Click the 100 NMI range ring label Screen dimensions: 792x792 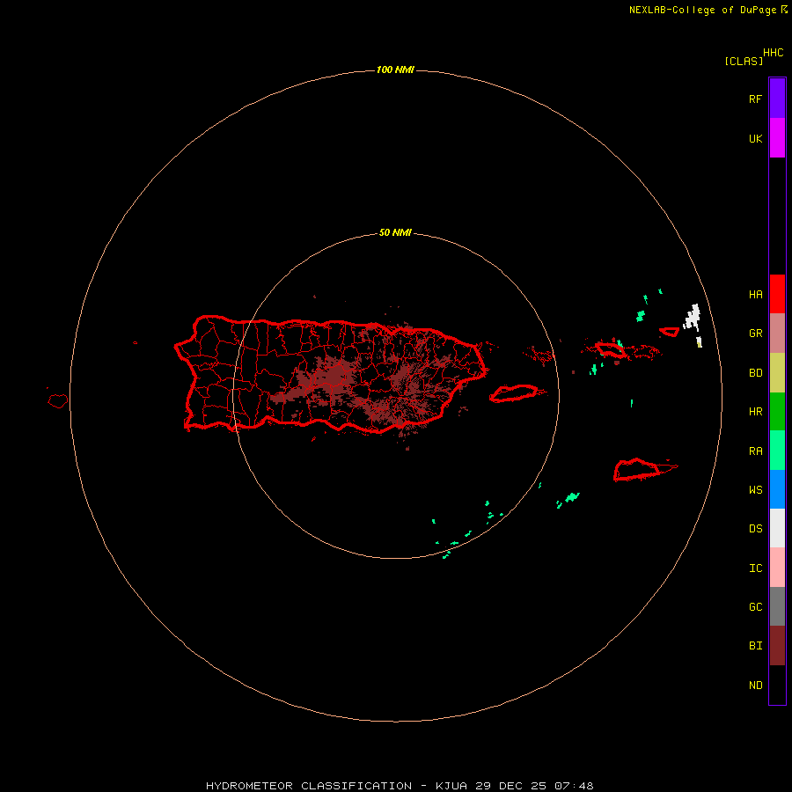pyautogui.click(x=395, y=70)
